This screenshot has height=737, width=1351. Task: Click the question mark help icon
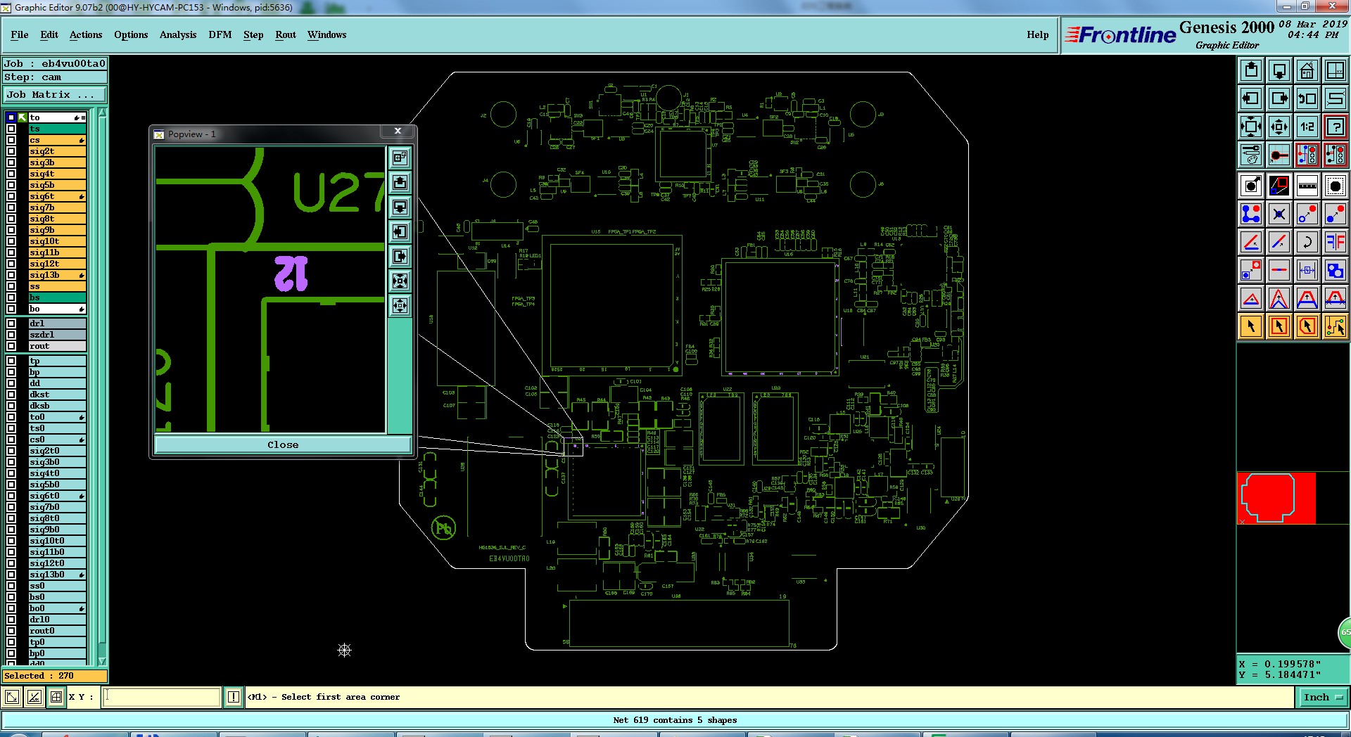(x=1335, y=127)
